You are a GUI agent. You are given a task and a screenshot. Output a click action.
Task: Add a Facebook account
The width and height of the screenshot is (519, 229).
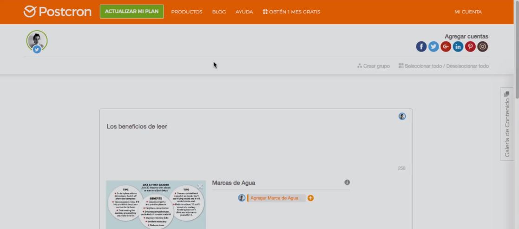(x=421, y=46)
